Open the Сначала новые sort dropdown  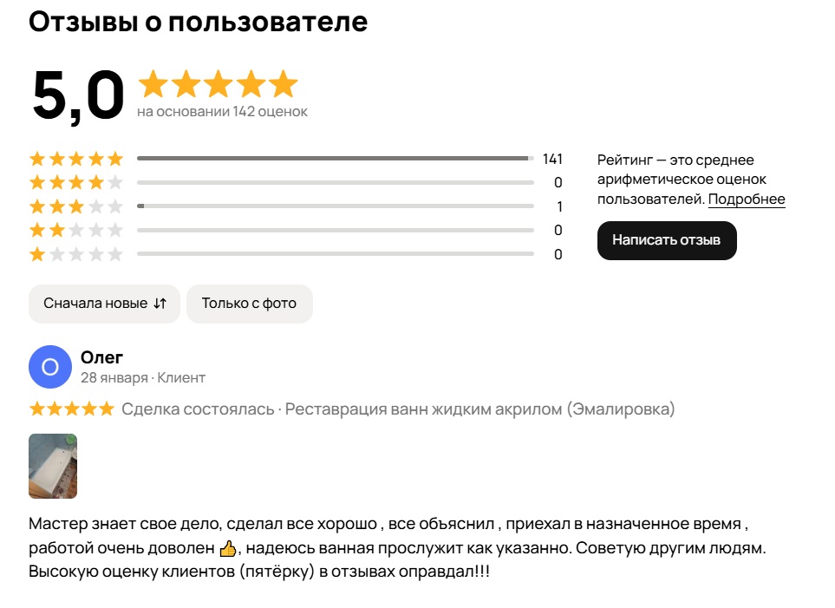(x=95, y=304)
